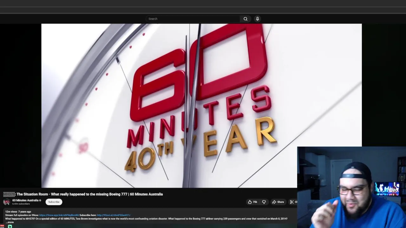Focus the YouTube search field
This screenshot has width=406, height=228.
tap(193, 19)
